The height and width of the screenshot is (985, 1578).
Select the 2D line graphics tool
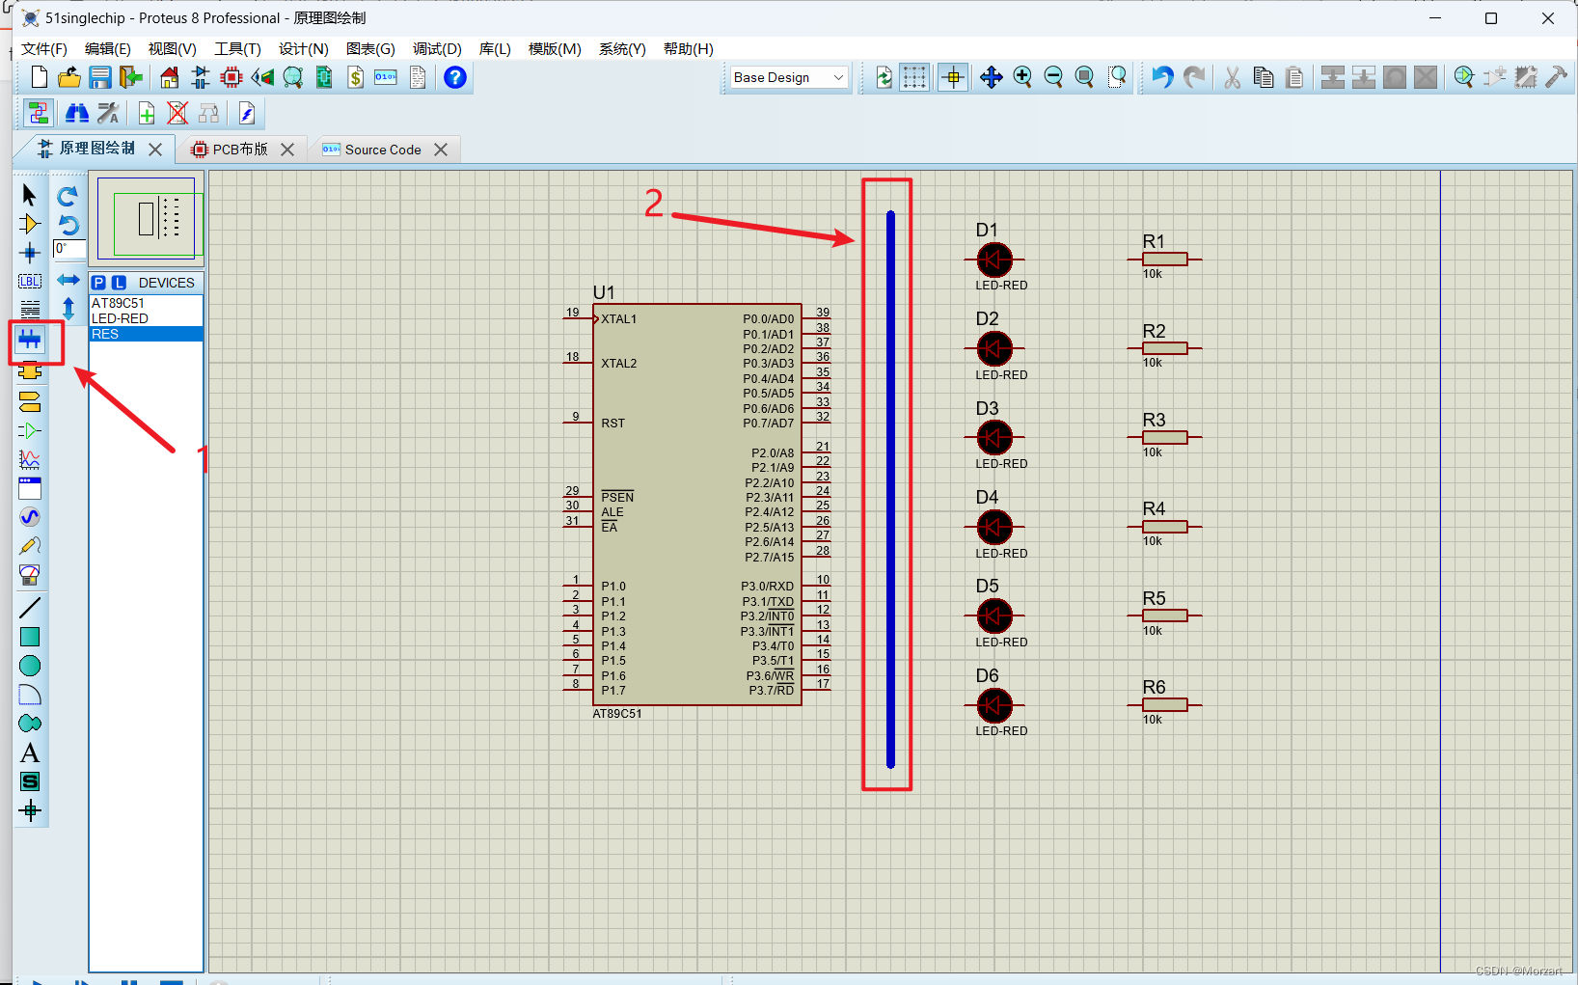click(x=29, y=608)
